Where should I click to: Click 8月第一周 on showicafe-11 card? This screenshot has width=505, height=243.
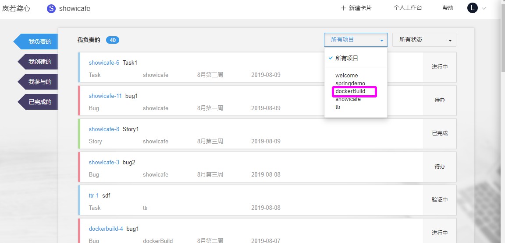click(210, 108)
